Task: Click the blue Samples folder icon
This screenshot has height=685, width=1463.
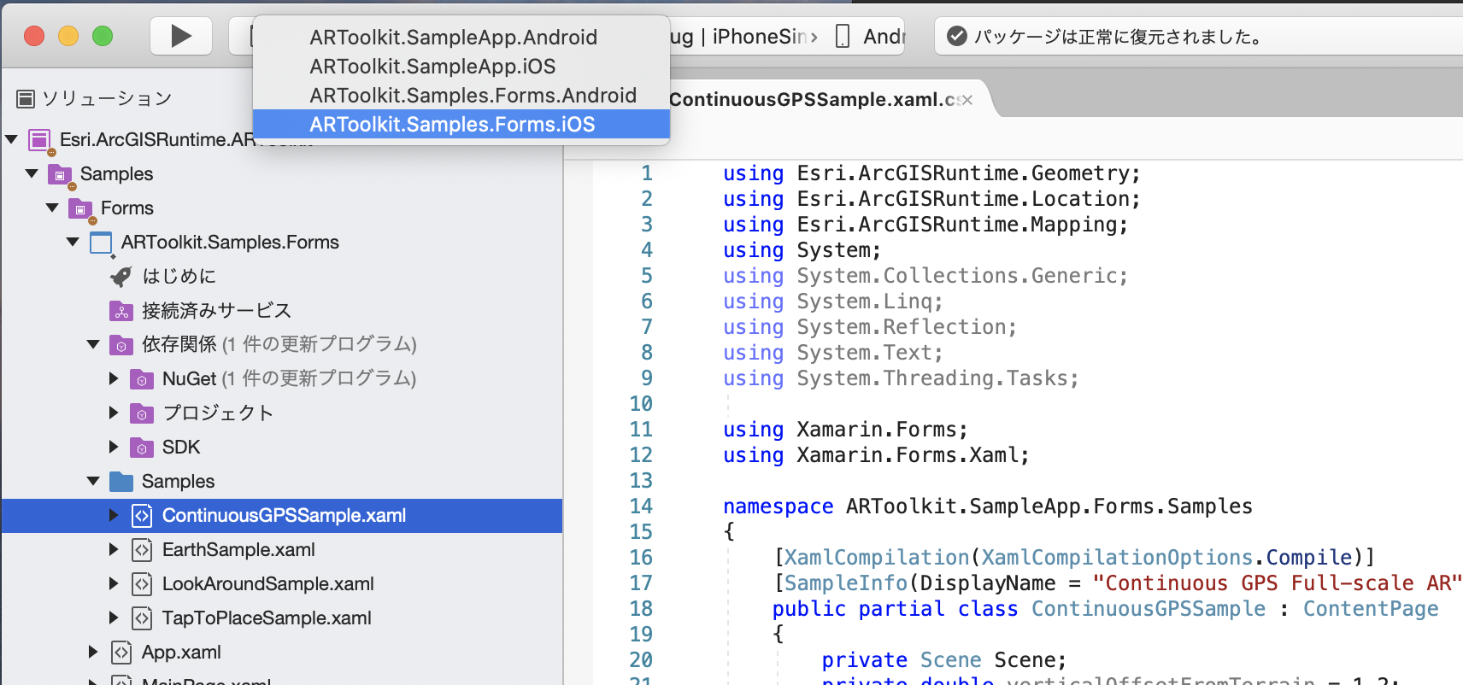Action: [x=121, y=482]
